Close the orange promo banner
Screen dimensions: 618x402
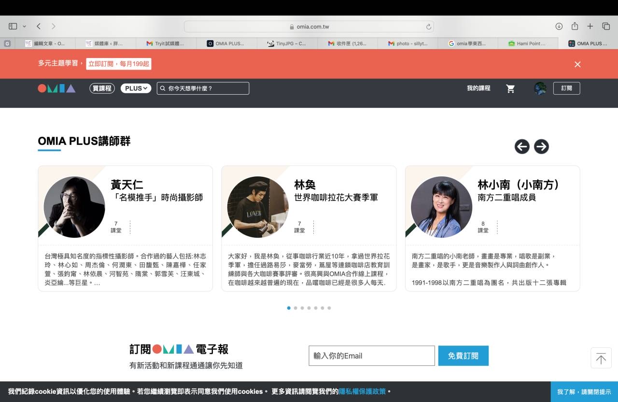[577, 64]
